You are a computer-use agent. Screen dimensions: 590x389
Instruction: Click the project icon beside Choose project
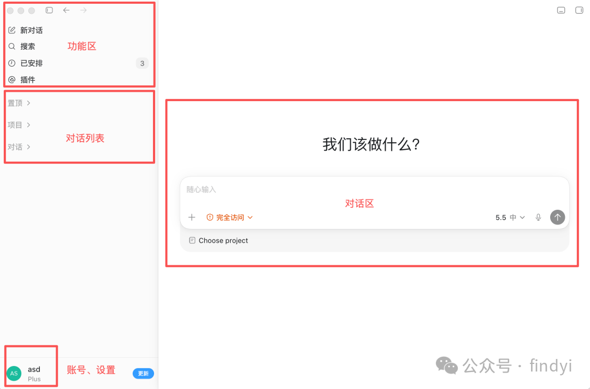click(x=192, y=240)
